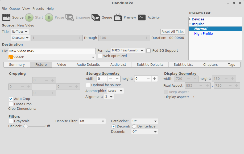Enable the Grayscale filter checkbox
Screen dimensions: 244x154
click(x=11, y=121)
